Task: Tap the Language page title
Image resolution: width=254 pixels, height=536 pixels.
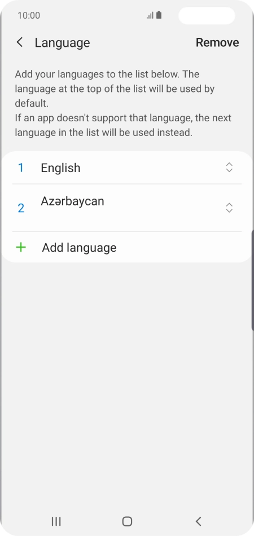Action: pos(62,43)
